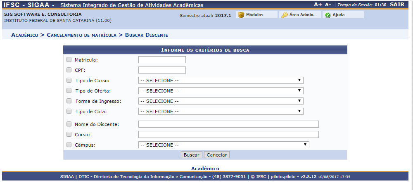The width and height of the screenshot is (413, 190).
Task: Click the Cancelar button
Action: coord(217,155)
